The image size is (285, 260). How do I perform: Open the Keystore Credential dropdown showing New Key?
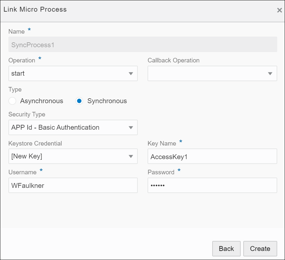click(73, 156)
